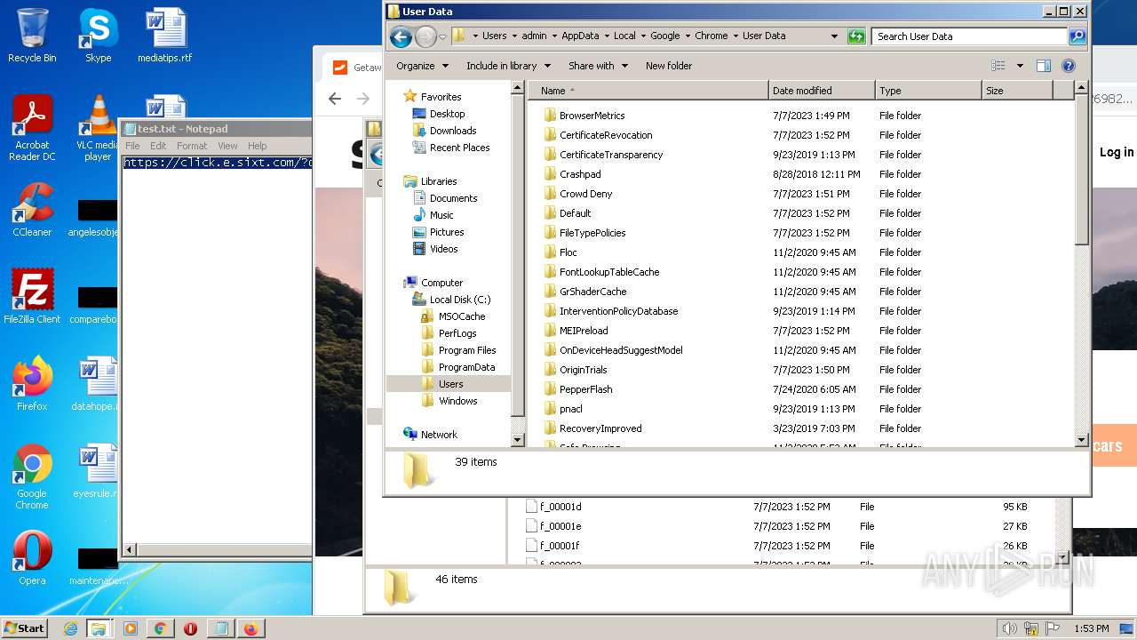Image resolution: width=1137 pixels, height=640 pixels.
Task: Open the Include in library dropdown
Action: point(508,66)
